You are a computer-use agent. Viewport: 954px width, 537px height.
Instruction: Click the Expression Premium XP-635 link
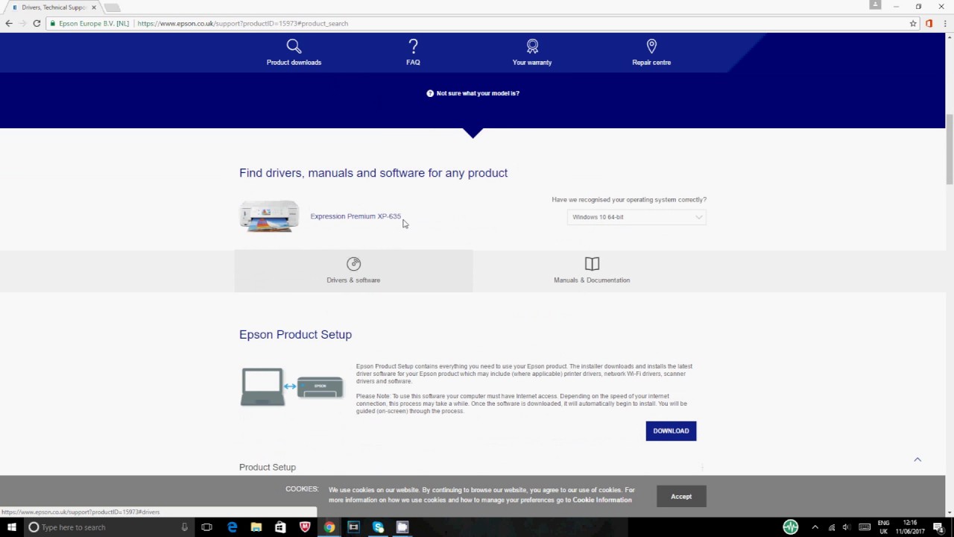tap(356, 216)
